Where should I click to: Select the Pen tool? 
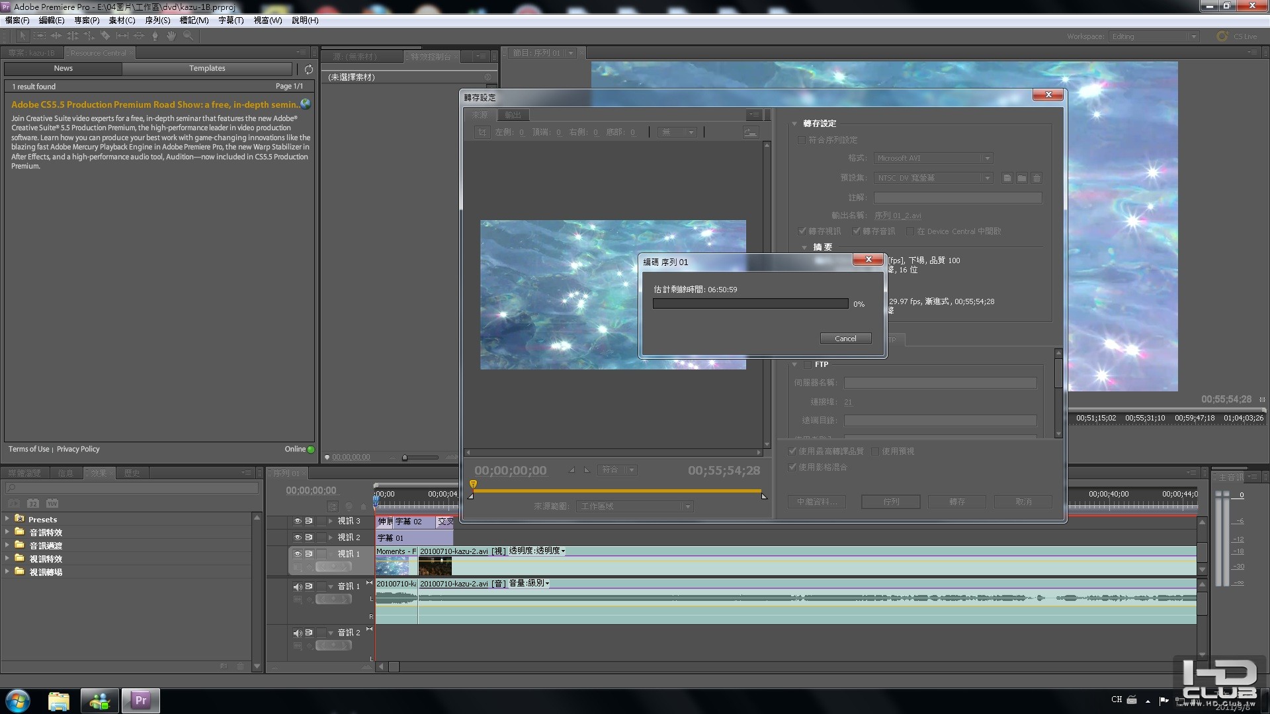pos(155,36)
